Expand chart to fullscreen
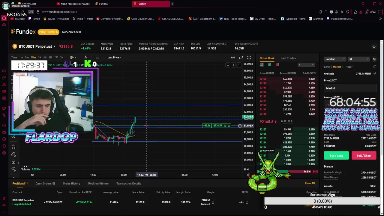The width and height of the screenshot is (384, 216). pyautogui.click(x=249, y=58)
